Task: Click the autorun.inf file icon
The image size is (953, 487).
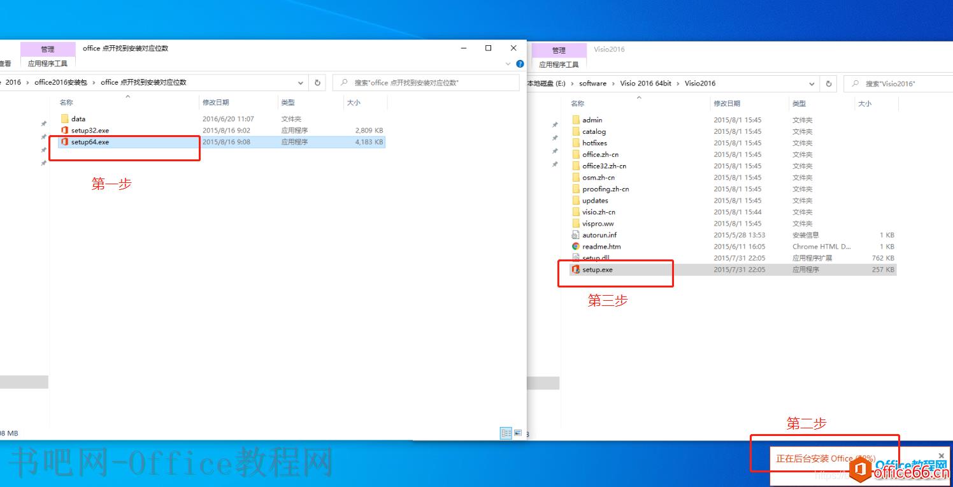Action: (x=576, y=235)
